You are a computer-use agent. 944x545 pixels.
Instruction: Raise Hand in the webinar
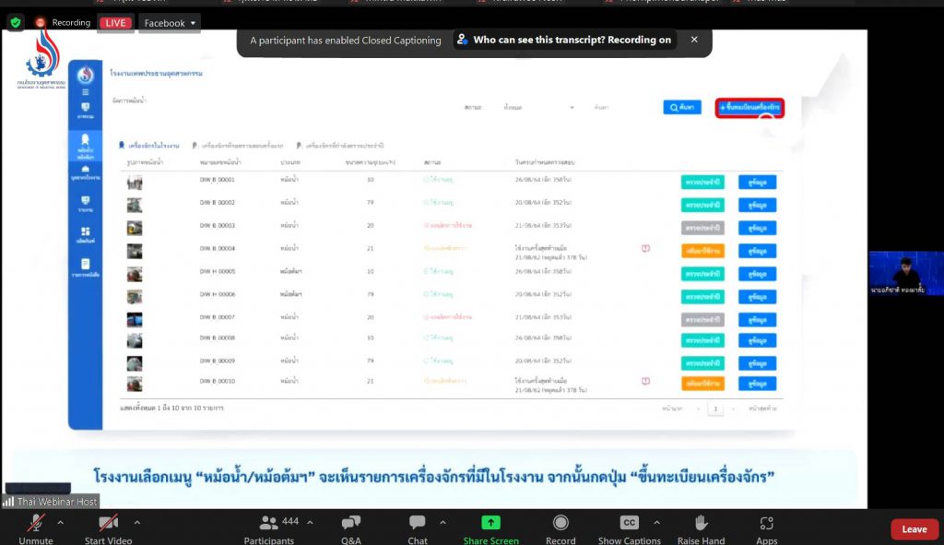[x=701, y=524]
